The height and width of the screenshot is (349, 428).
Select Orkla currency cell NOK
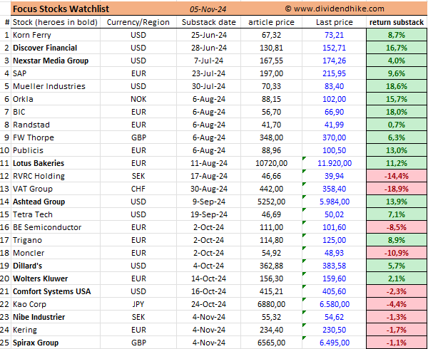[138, 99]
